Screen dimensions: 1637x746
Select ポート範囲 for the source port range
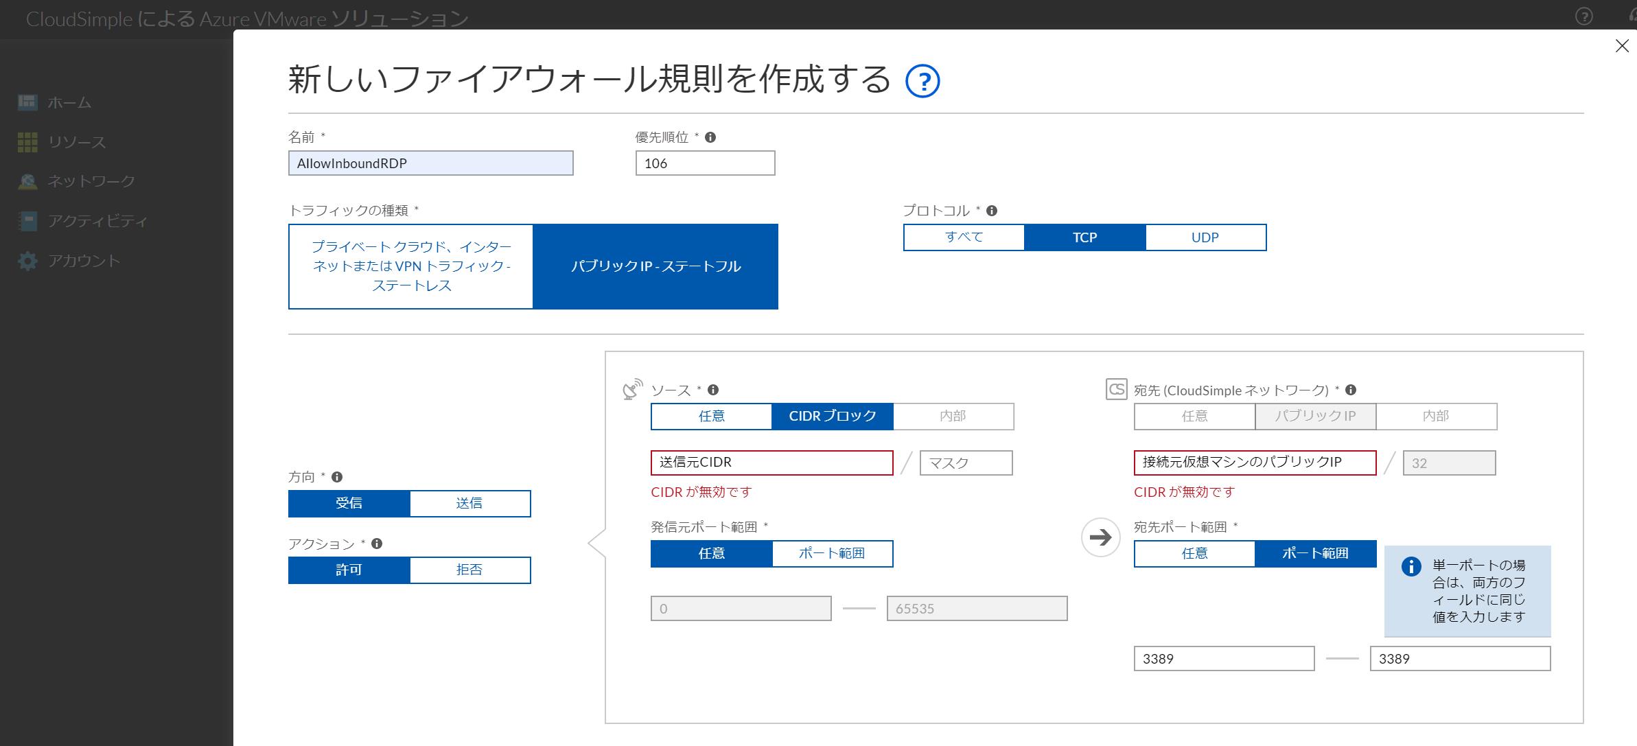pyautogui.click(x=832, y=553)
